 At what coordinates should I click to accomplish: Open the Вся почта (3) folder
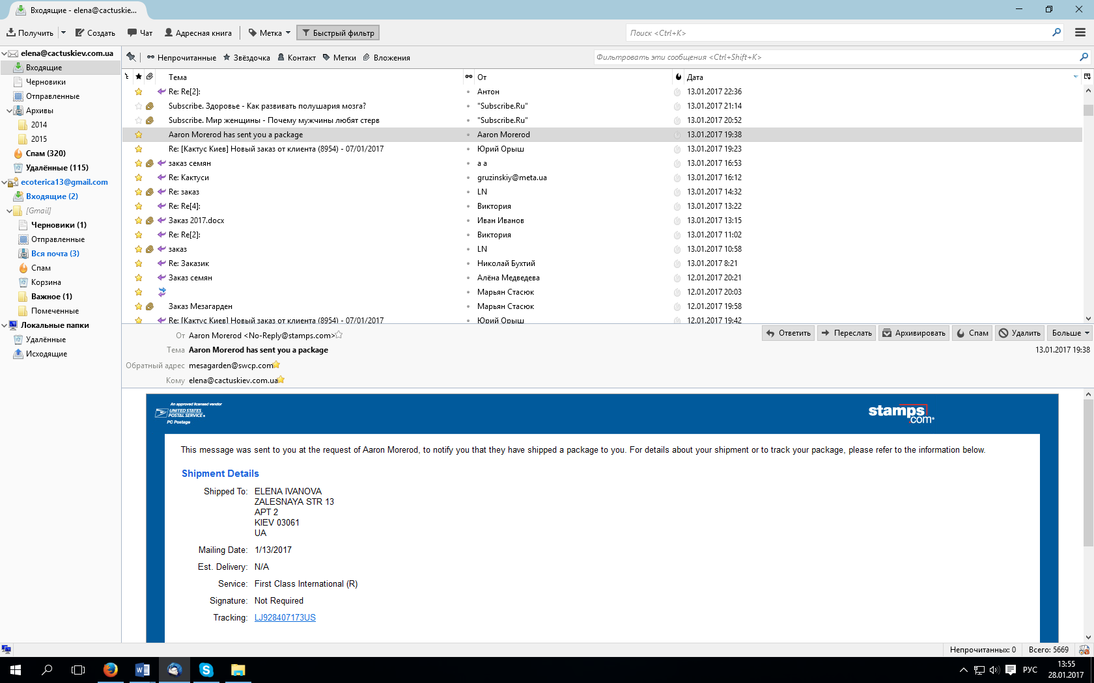pyautogui.click(x=55, y=254)
